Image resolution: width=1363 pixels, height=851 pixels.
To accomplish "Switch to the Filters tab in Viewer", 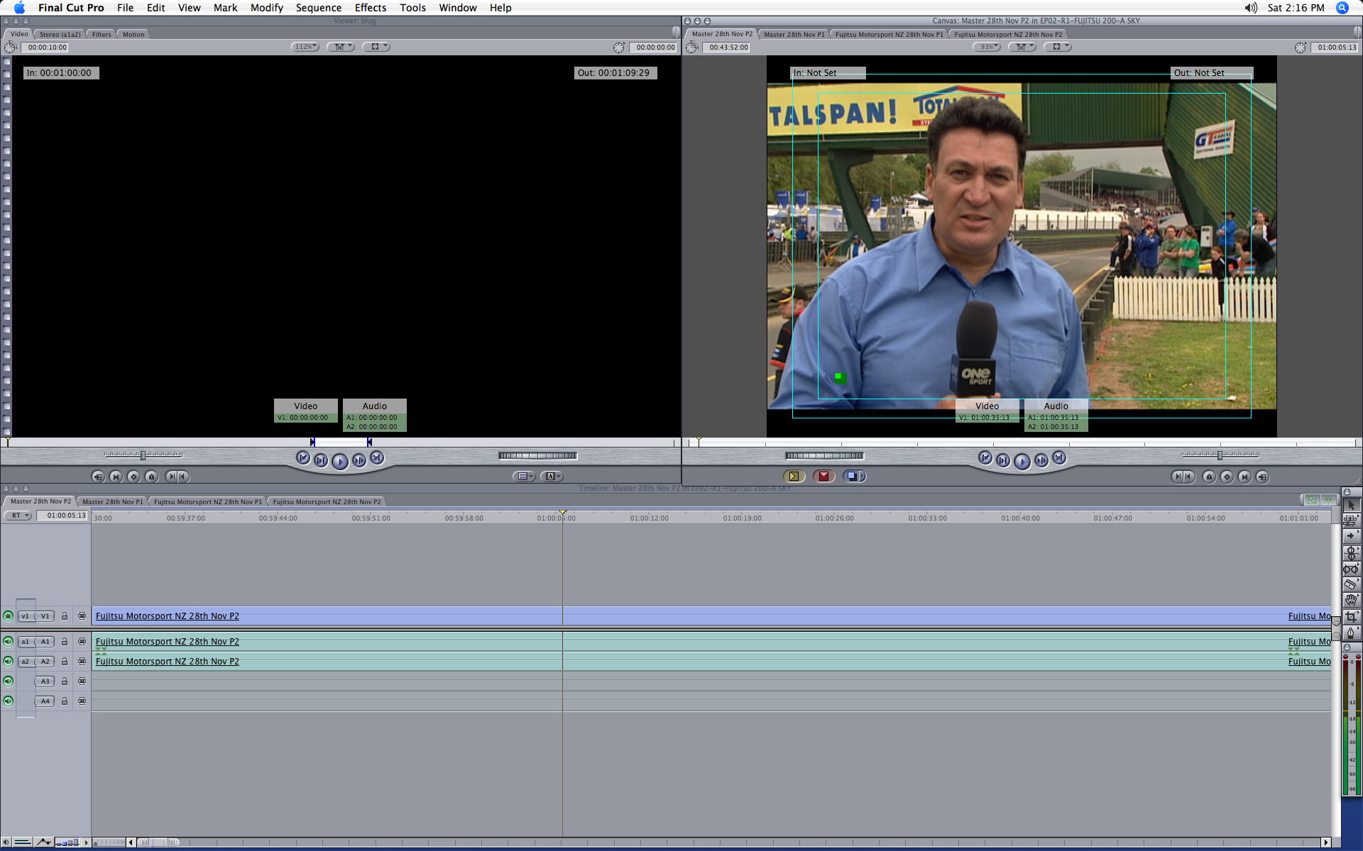I will (x=102, y=34).
